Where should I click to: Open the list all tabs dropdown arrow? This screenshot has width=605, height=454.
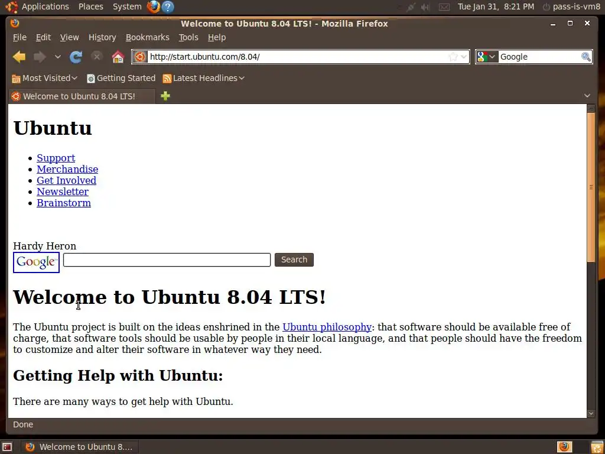[587, 96]
